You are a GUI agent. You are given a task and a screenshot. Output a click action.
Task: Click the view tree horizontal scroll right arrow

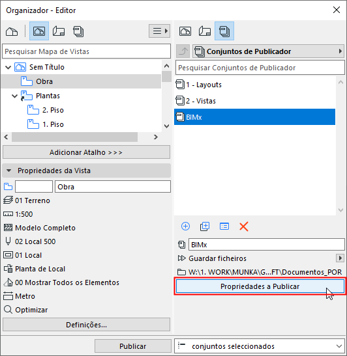tap(156, 137)
